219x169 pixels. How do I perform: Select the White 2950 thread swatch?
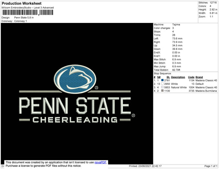[x=162, y=84]
